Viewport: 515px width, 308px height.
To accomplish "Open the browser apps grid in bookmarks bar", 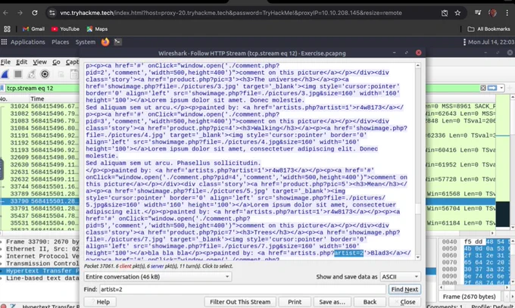I will click(7, 29).
